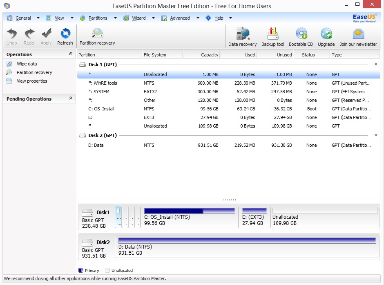The image size is (384, 285).
Task: Select the 1.00 MB Unallocated row
Action: click(228, 74)
